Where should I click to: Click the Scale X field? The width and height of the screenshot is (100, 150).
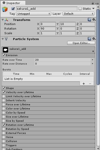pyautogui.click(x=48, y=33)
